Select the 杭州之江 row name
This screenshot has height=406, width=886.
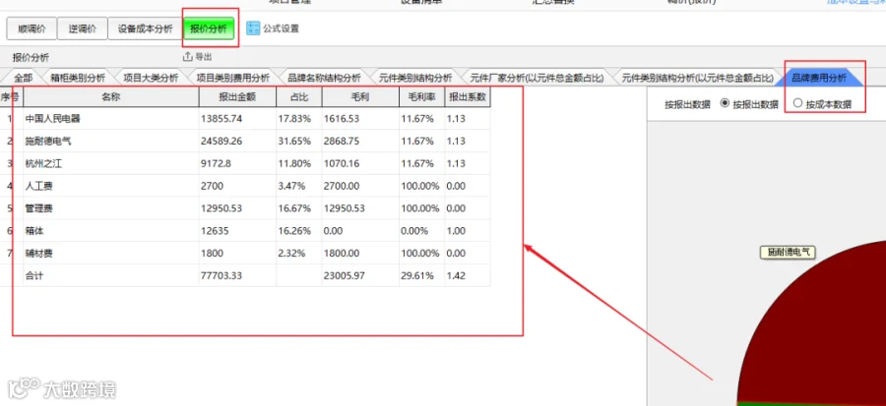(x=43, y=163)
